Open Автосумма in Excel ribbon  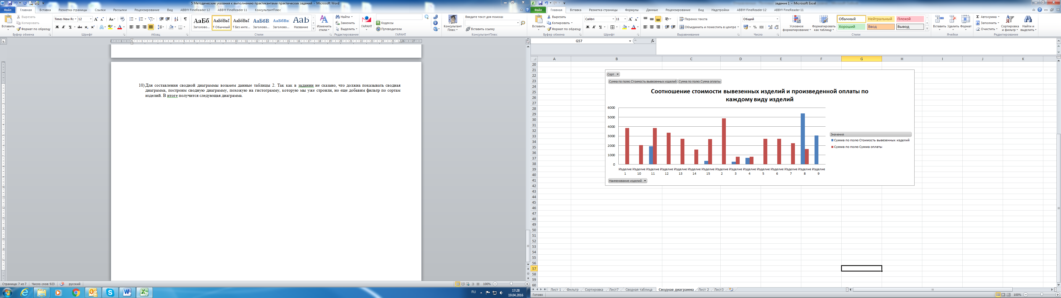point(988,17)
